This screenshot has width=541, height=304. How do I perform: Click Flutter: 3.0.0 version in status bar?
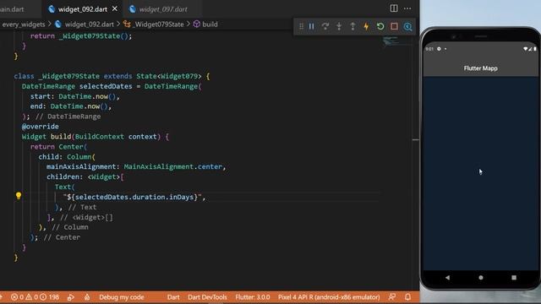coord(253,296)
